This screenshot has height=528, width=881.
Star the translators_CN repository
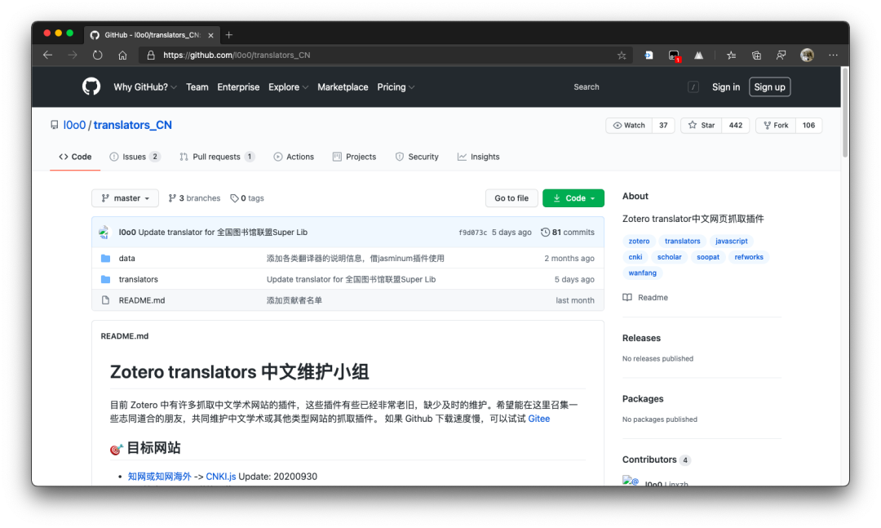(x=702, y=126)
